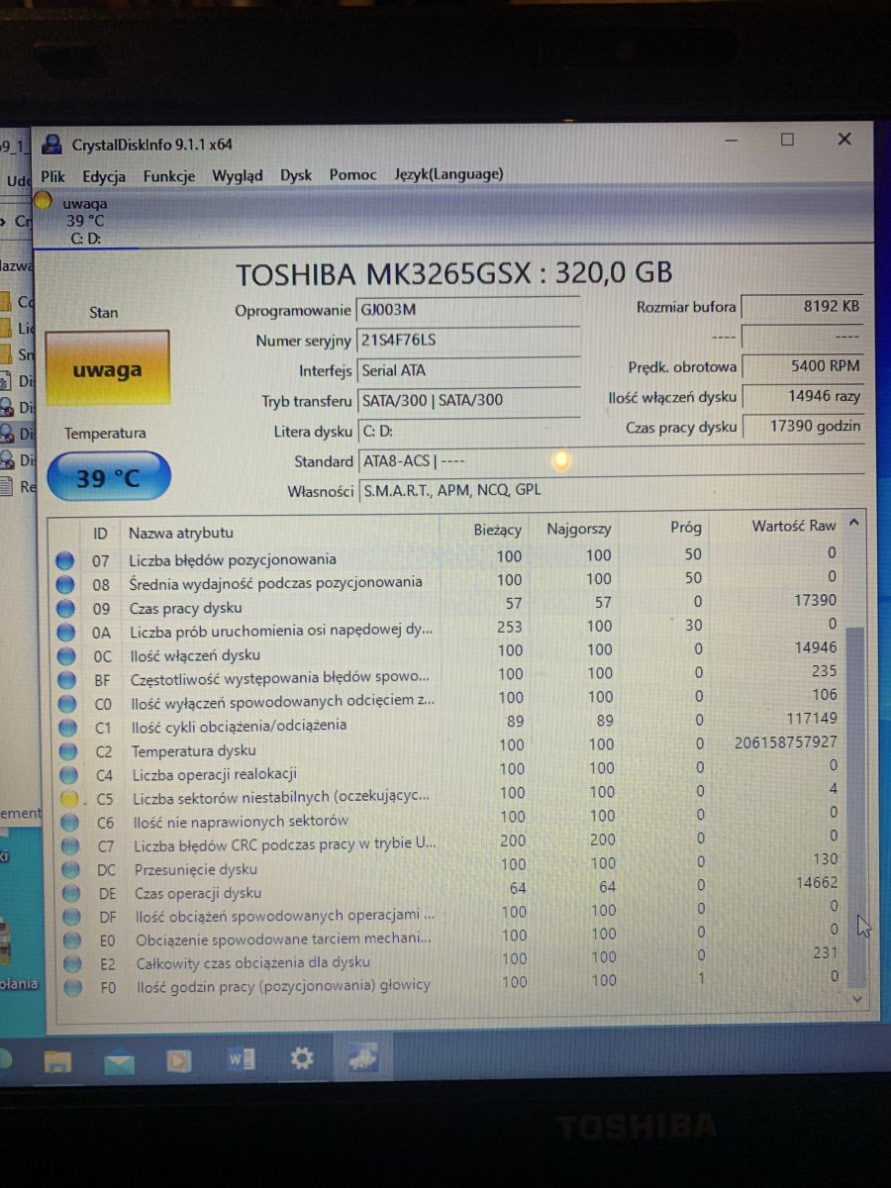The image size is (891, 1188).
Task: Click the blue status dot for attribute E0
Action: (x=71, y=940)
